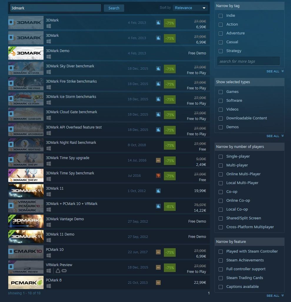Click the Windows icon under 3DMark Time Spy upgrade
The image size is (291, 302).
(49, 164)
